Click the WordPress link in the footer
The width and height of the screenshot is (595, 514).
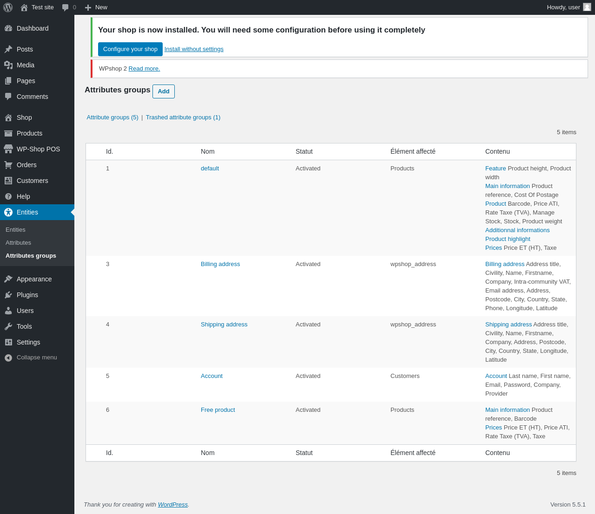click(173, 505)
